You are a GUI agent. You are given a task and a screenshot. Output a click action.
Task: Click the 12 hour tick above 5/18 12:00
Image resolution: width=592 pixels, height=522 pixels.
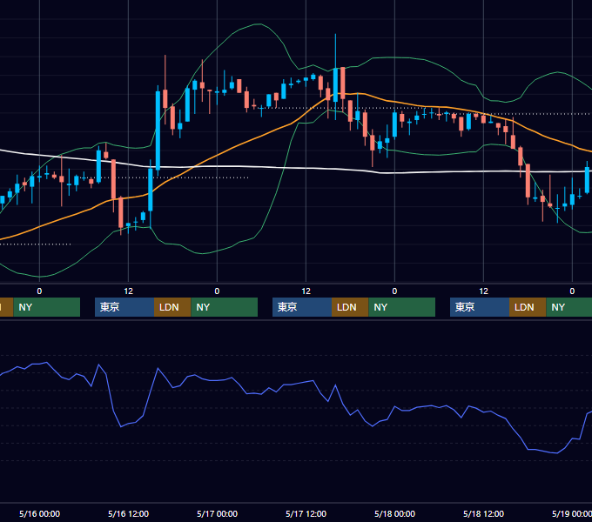[x=484, y=291]
